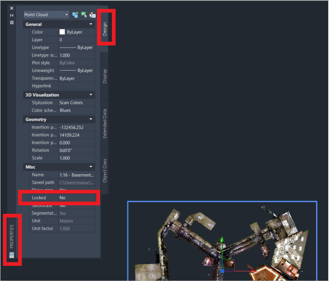The image size is (329, 281).
Task: Select the Blues color scheme value
Action: pos(66,110)
